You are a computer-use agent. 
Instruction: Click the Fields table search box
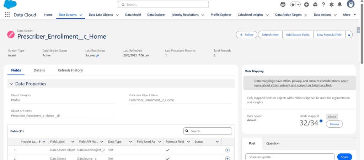pos(210,131)
